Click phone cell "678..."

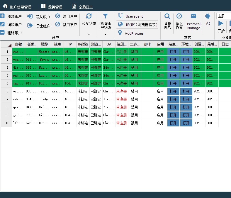coord(32,123)
